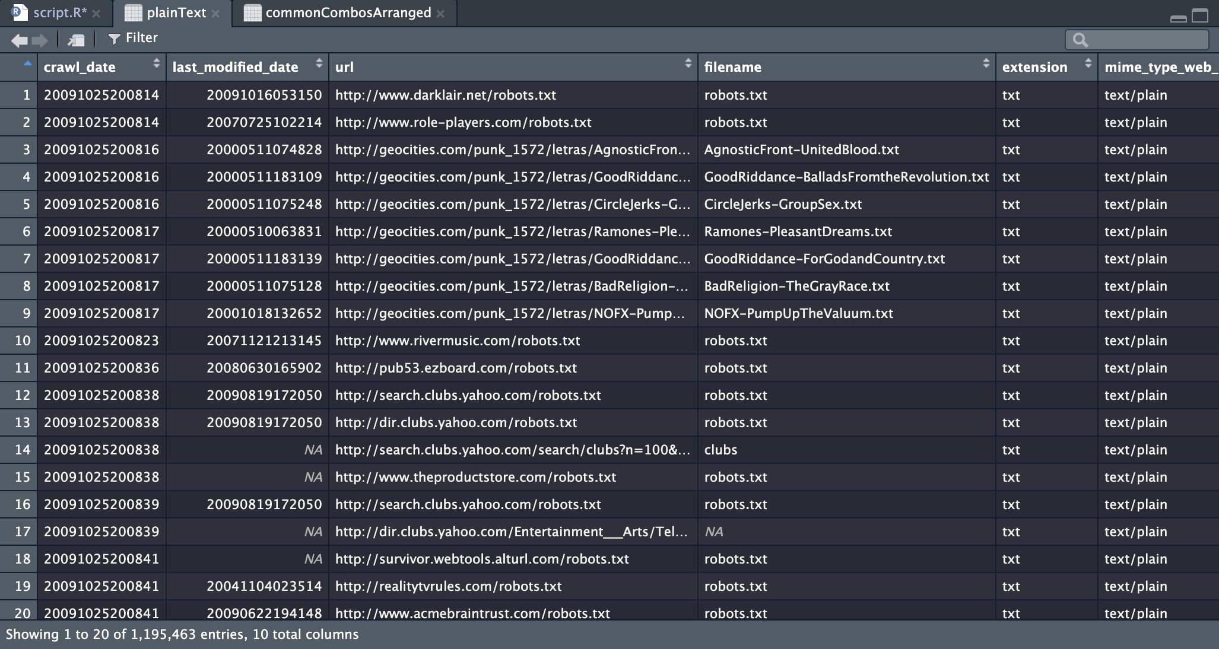Sort by filename column arrows
Viewport: 1219px width, 649px height.
(x=986, y=63)
